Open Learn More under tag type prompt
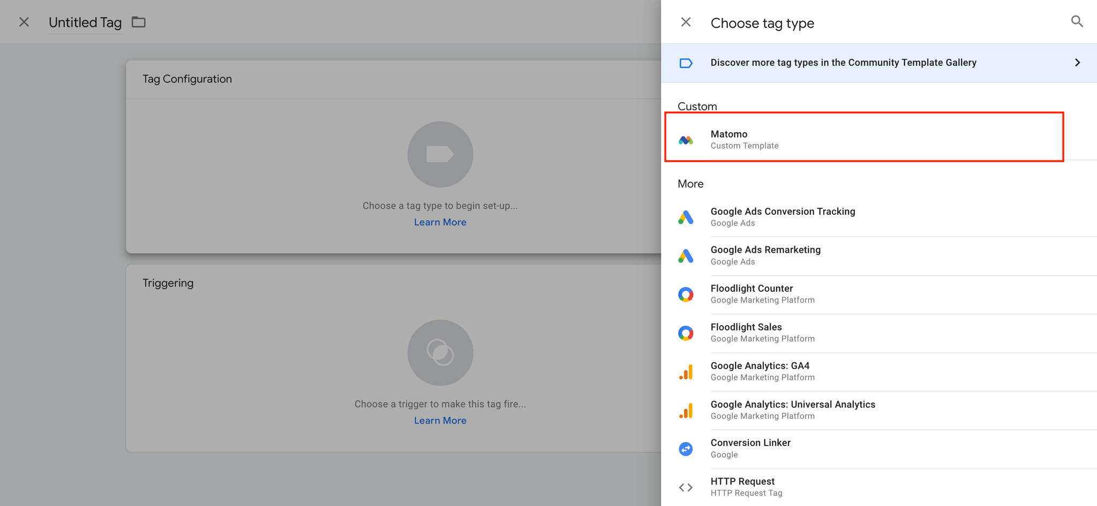 click(440, 222)
